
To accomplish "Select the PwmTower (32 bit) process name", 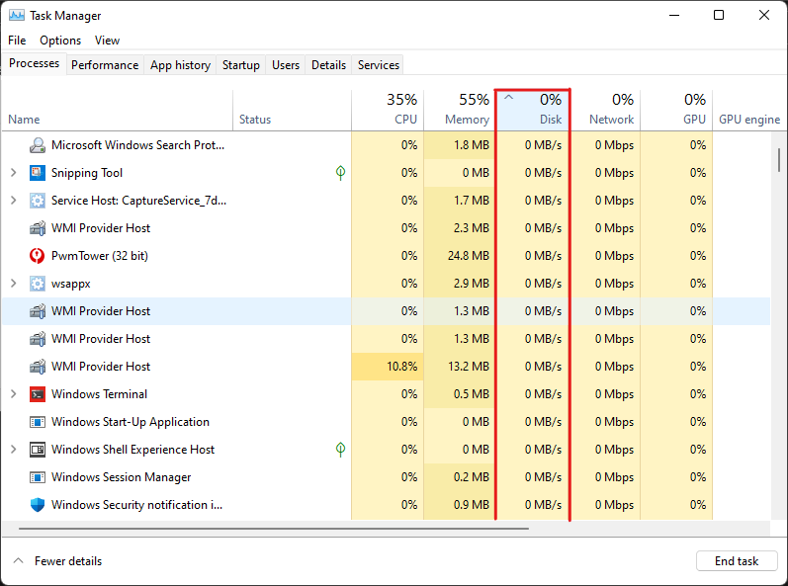I will pyautogui.click(x=100, y=256).
